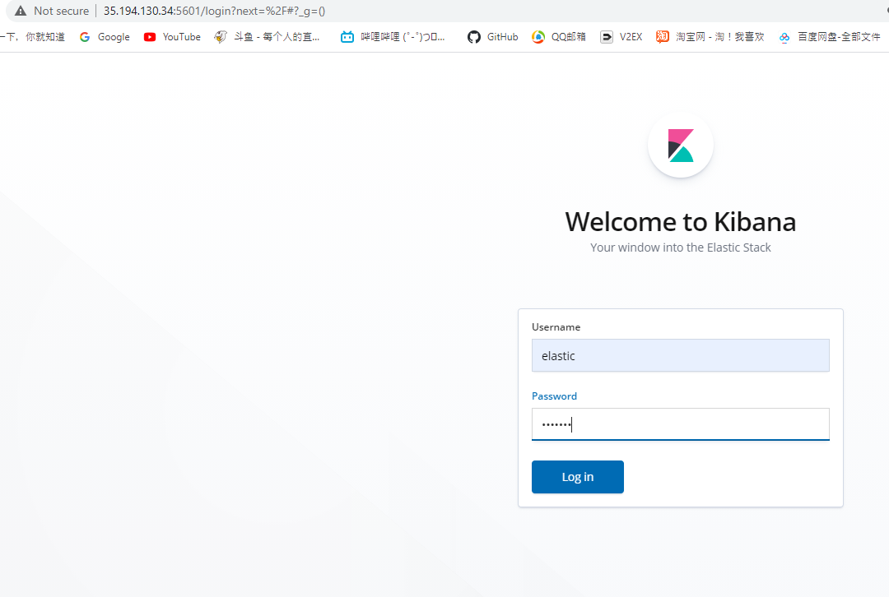Click the Kibana logo
The height and width of the screenshot is (597, 889).
pos(681,146)
